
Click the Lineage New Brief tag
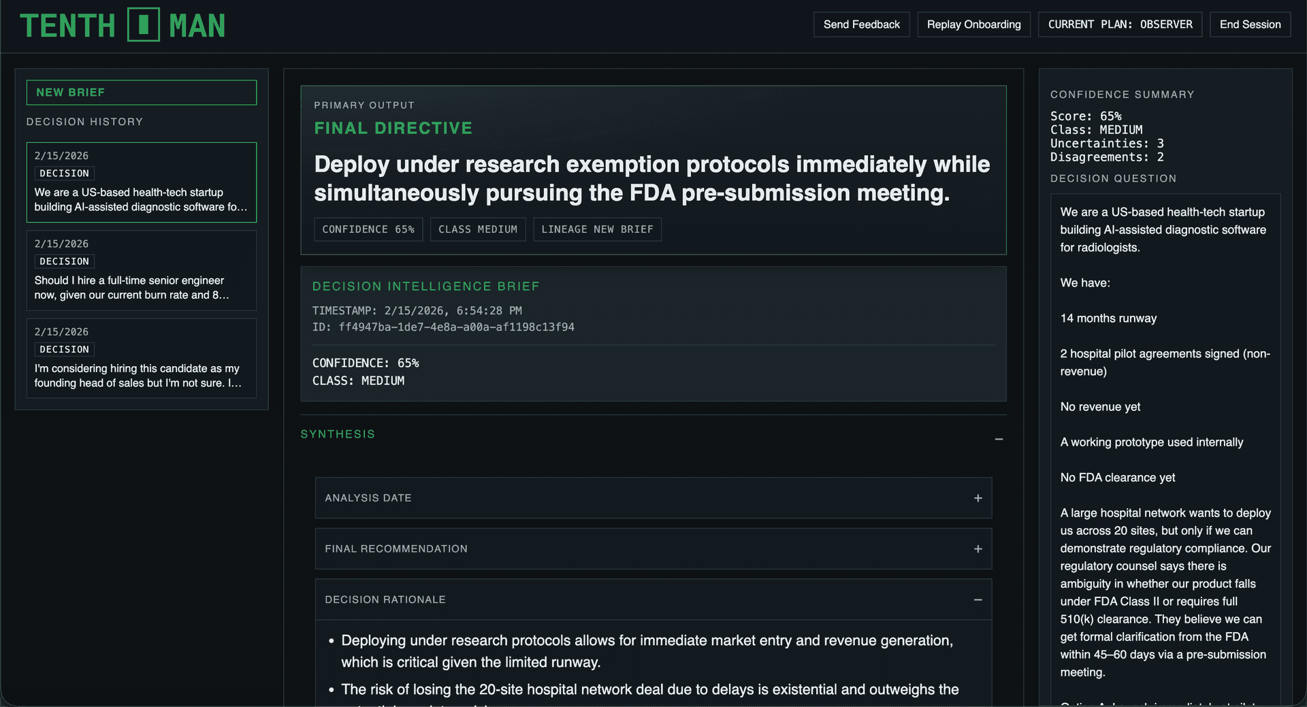coord(597,229)
